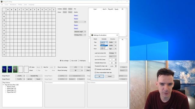Click the A column header in the hand matrix
The image size is (195, 109).
click(8, 9)
